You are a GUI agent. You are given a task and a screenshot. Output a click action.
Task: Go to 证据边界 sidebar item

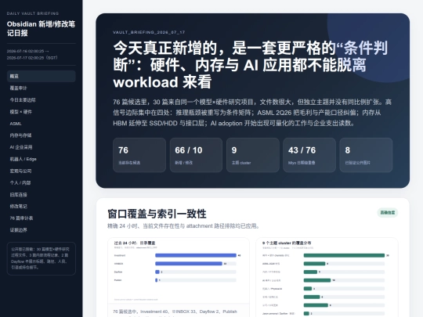coord(41,230)
